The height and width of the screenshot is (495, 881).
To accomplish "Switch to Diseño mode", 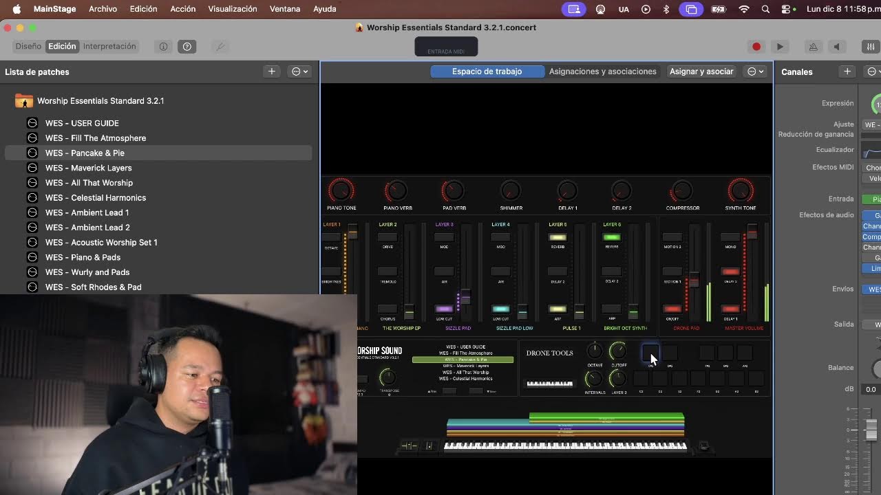I will (x=28, y=46).
